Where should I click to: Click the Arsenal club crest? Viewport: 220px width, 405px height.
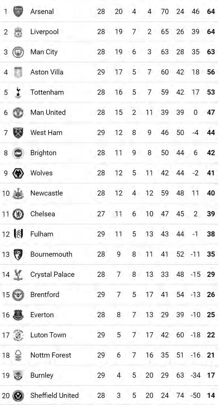(x=18, y=12)
